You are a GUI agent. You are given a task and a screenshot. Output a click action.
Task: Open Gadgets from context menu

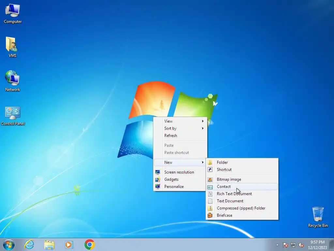point(180,179)
